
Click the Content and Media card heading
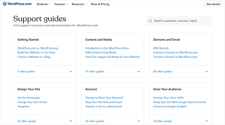click(99, 40)
